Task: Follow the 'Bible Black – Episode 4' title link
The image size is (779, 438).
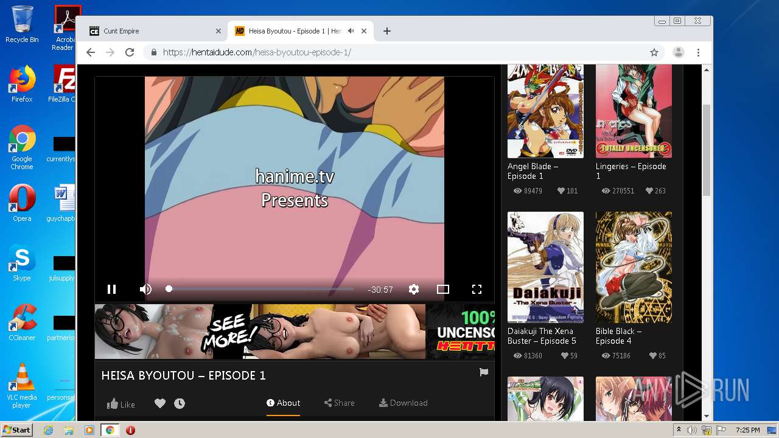Action: click(618, 336)
